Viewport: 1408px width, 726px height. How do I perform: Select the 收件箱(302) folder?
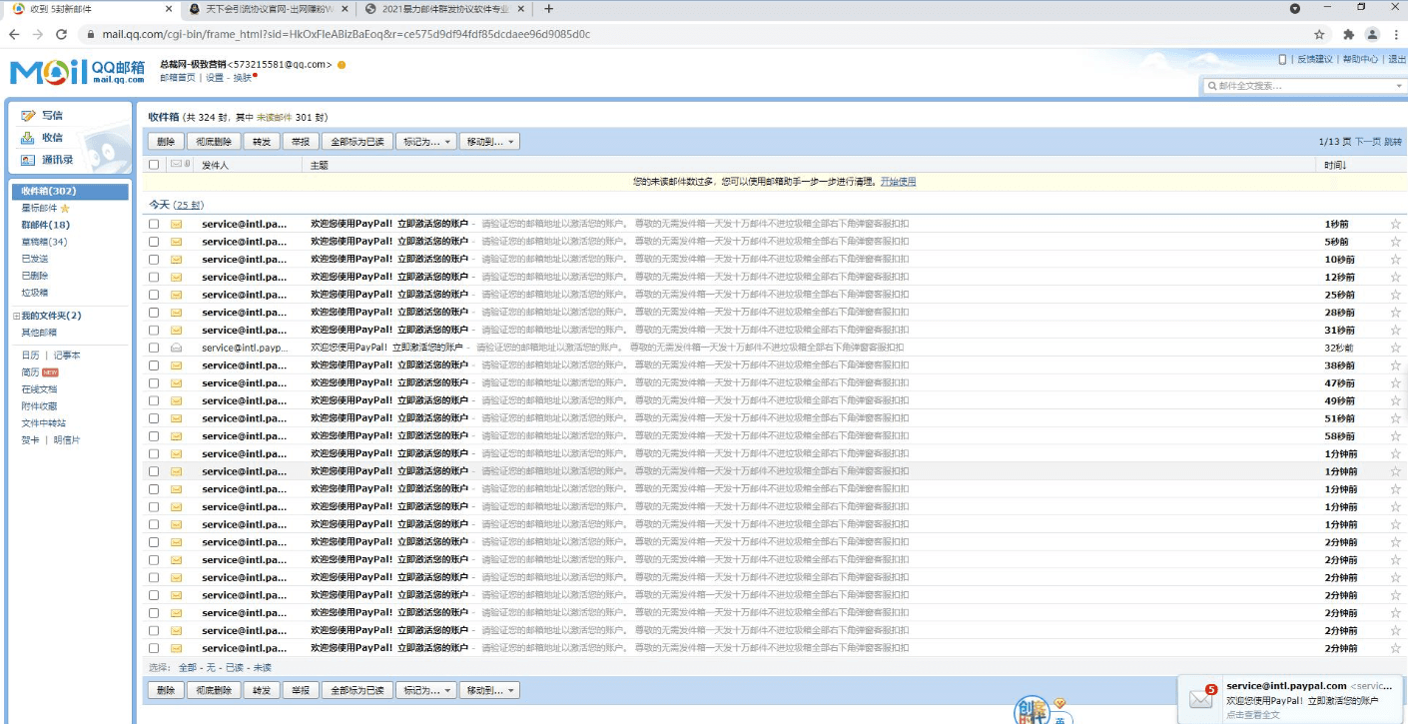70,191
